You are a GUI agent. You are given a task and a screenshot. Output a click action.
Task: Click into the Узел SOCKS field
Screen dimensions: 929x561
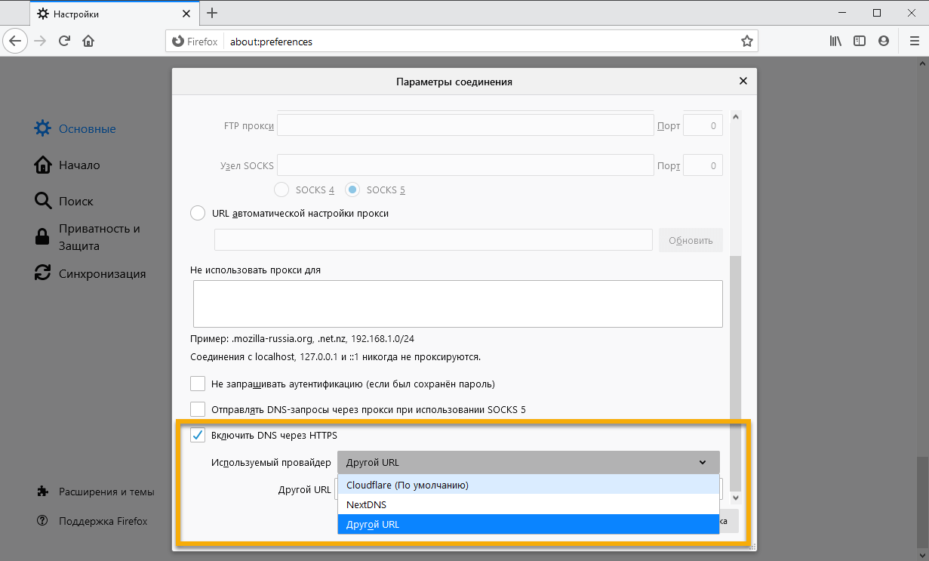point(465,165)
